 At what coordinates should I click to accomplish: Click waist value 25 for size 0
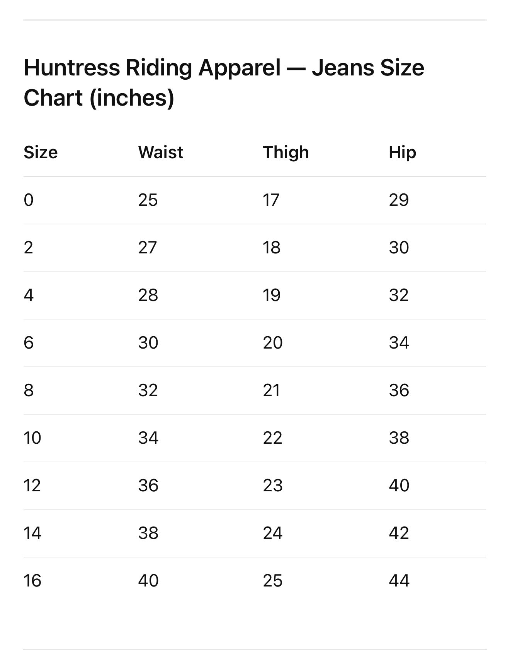click(x=148, y=200)
